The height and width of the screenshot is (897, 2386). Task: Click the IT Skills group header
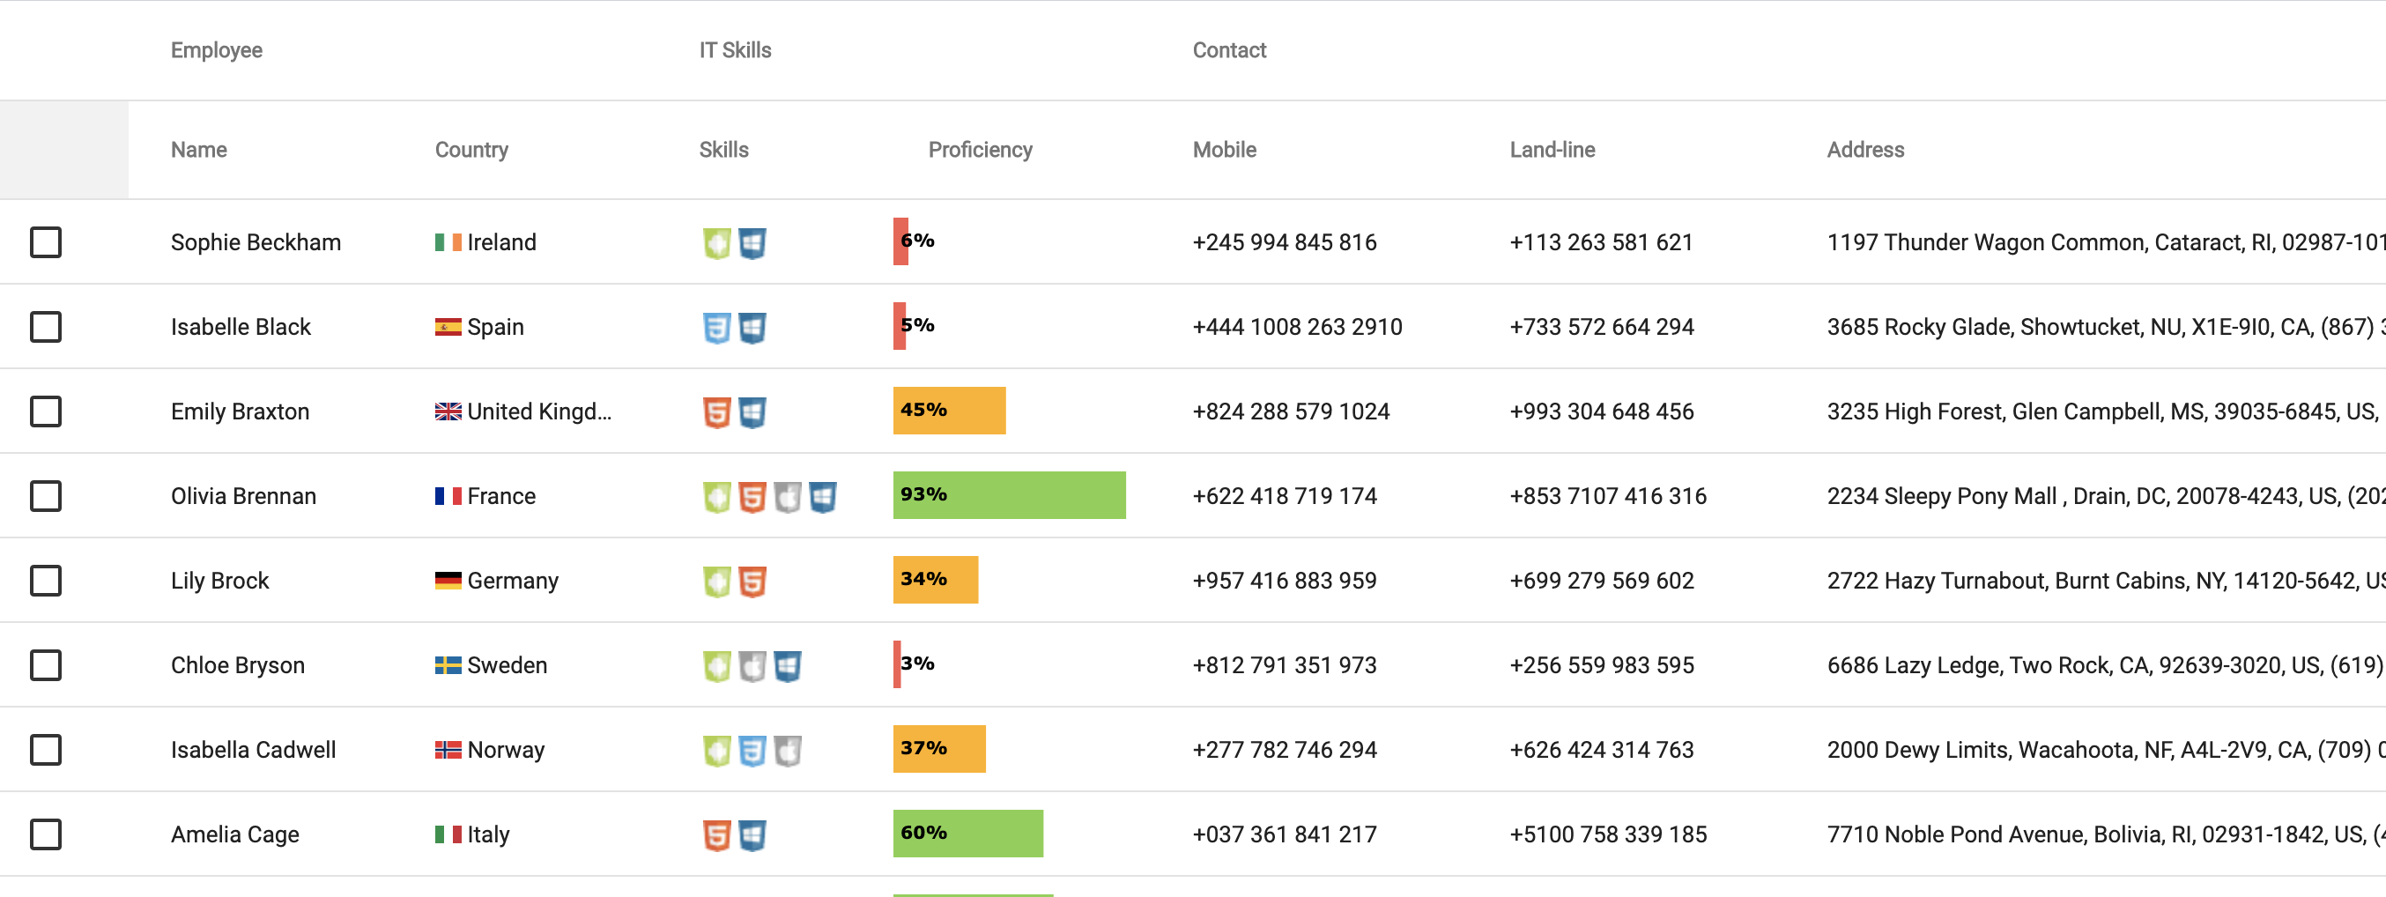click(x=735, y=50)
